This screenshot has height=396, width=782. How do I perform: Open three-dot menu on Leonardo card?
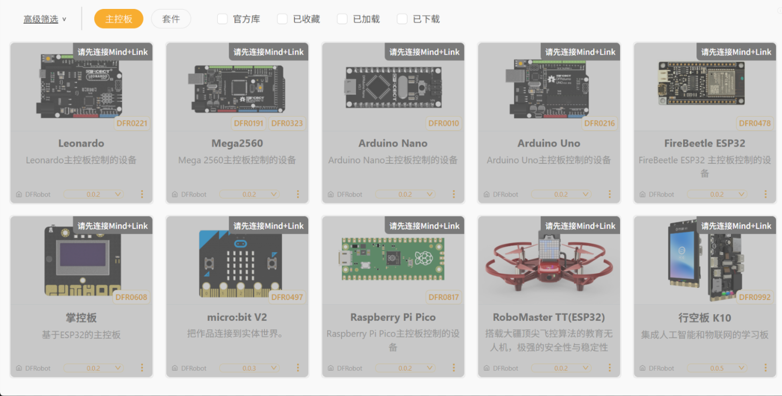(x=142, y=194)
